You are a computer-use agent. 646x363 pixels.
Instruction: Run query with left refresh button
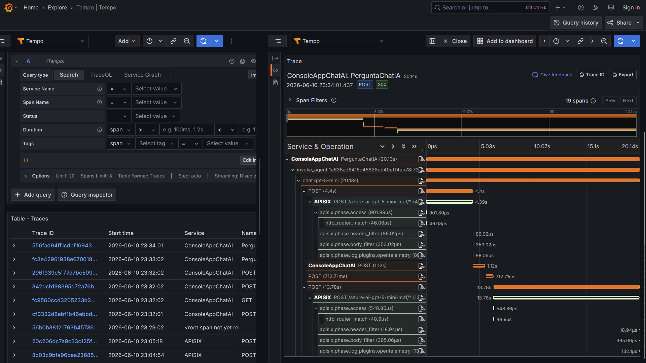(x=203, y=41)
